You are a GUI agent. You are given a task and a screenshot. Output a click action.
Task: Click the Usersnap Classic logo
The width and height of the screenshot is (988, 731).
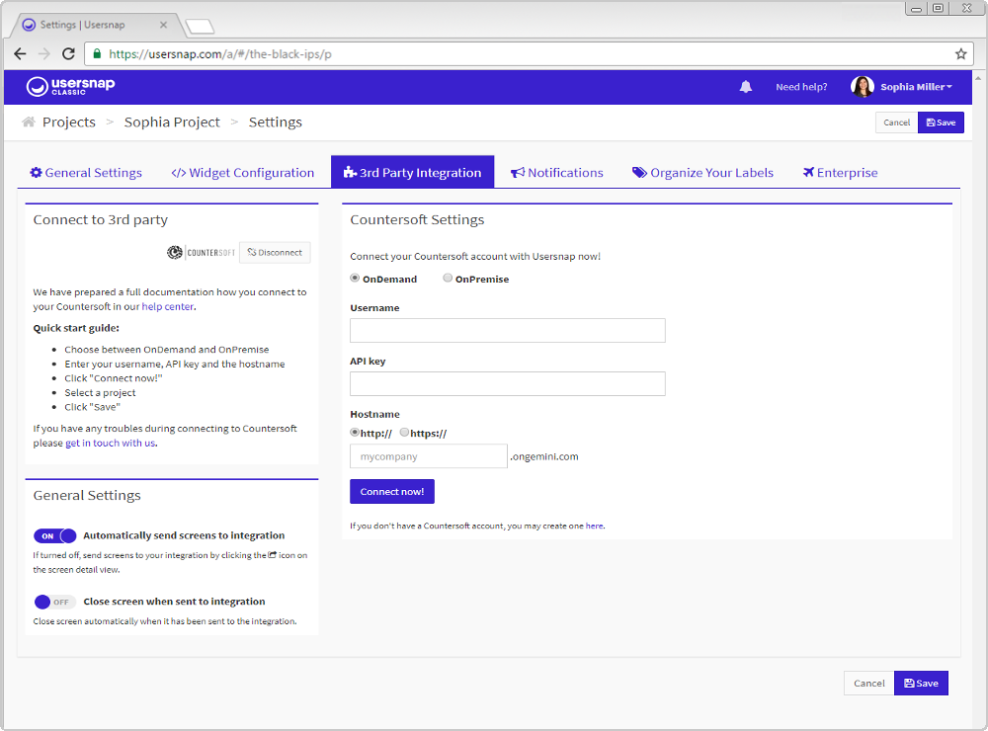(x=70, y=86)
